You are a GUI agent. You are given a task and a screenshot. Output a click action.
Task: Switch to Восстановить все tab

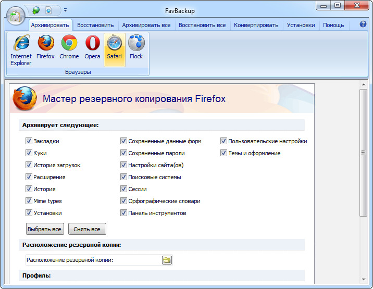202,25
